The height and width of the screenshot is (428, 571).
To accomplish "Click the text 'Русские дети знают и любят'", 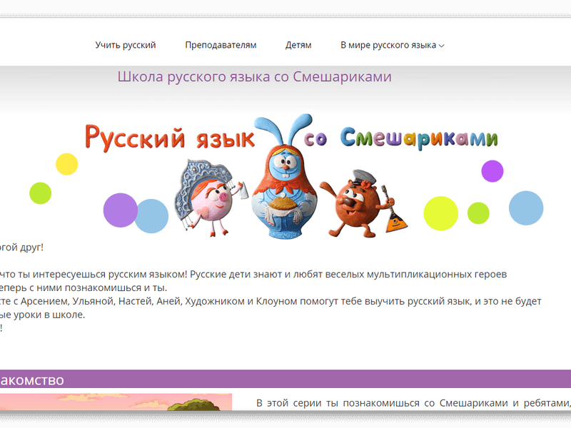I will [255, 274].
